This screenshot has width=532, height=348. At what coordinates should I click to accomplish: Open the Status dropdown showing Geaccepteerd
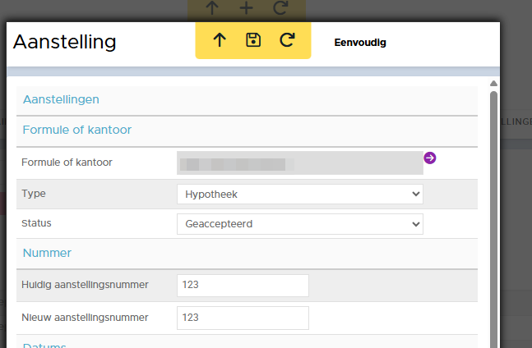pos(299,223)
